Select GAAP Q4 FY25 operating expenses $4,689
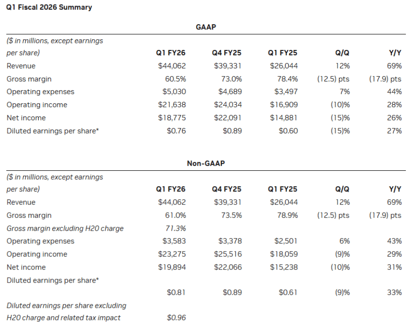Image resolution: width=418 pixels, height=326 pixels. tap(230, 92)
